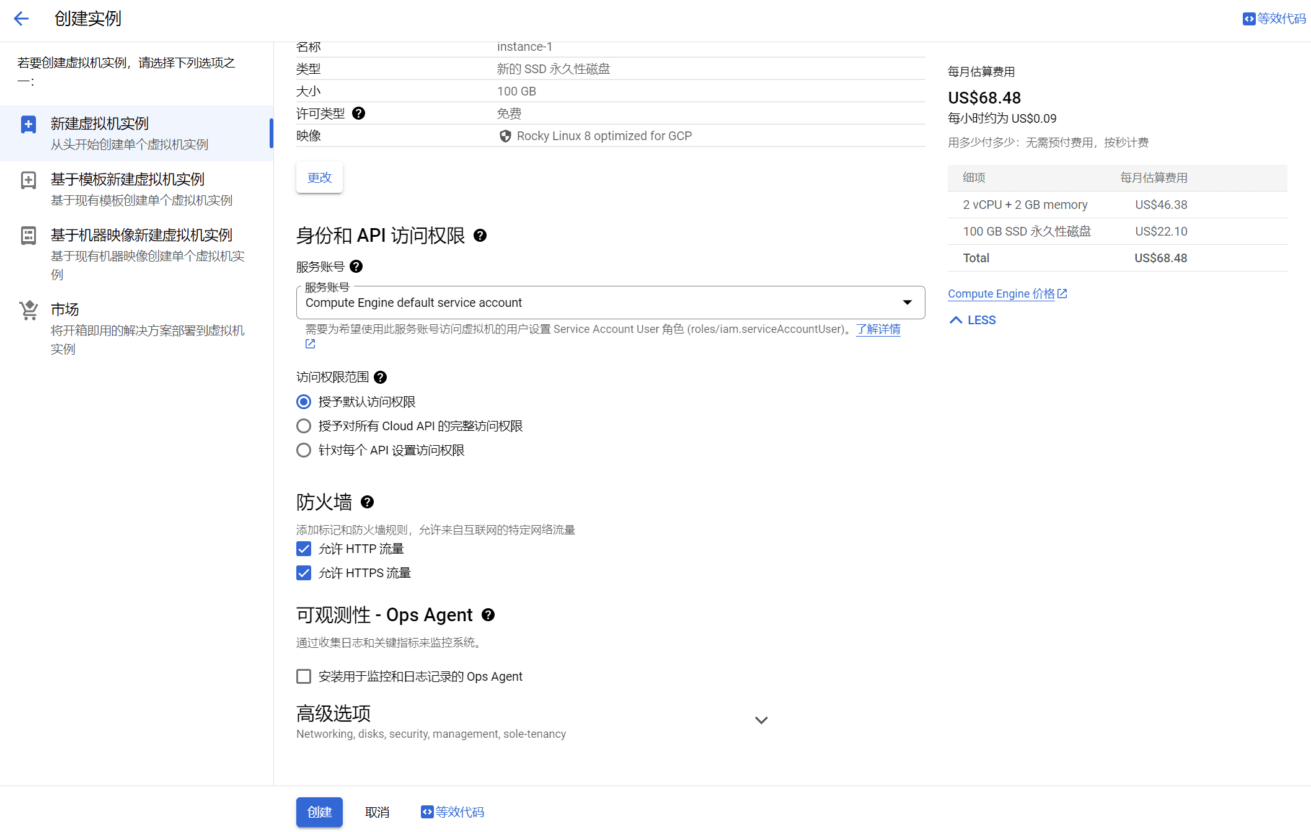
Task: Select 基于机器映像新建虚拟机实例 option
Action: coord(136,254)
